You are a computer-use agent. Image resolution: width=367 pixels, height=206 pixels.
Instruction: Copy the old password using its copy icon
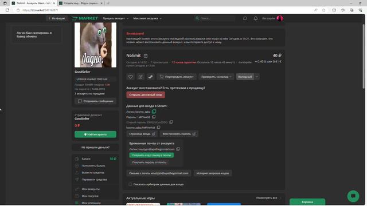pyautogui.click(x=171, y=122)
